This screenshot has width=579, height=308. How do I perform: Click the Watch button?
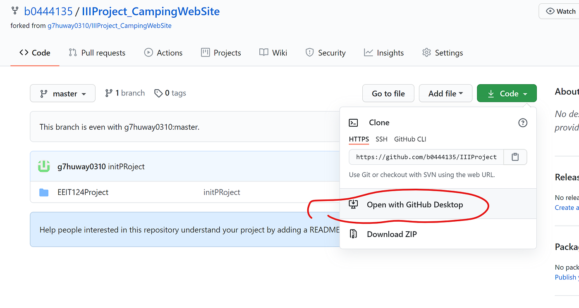(x=561, y=11)
